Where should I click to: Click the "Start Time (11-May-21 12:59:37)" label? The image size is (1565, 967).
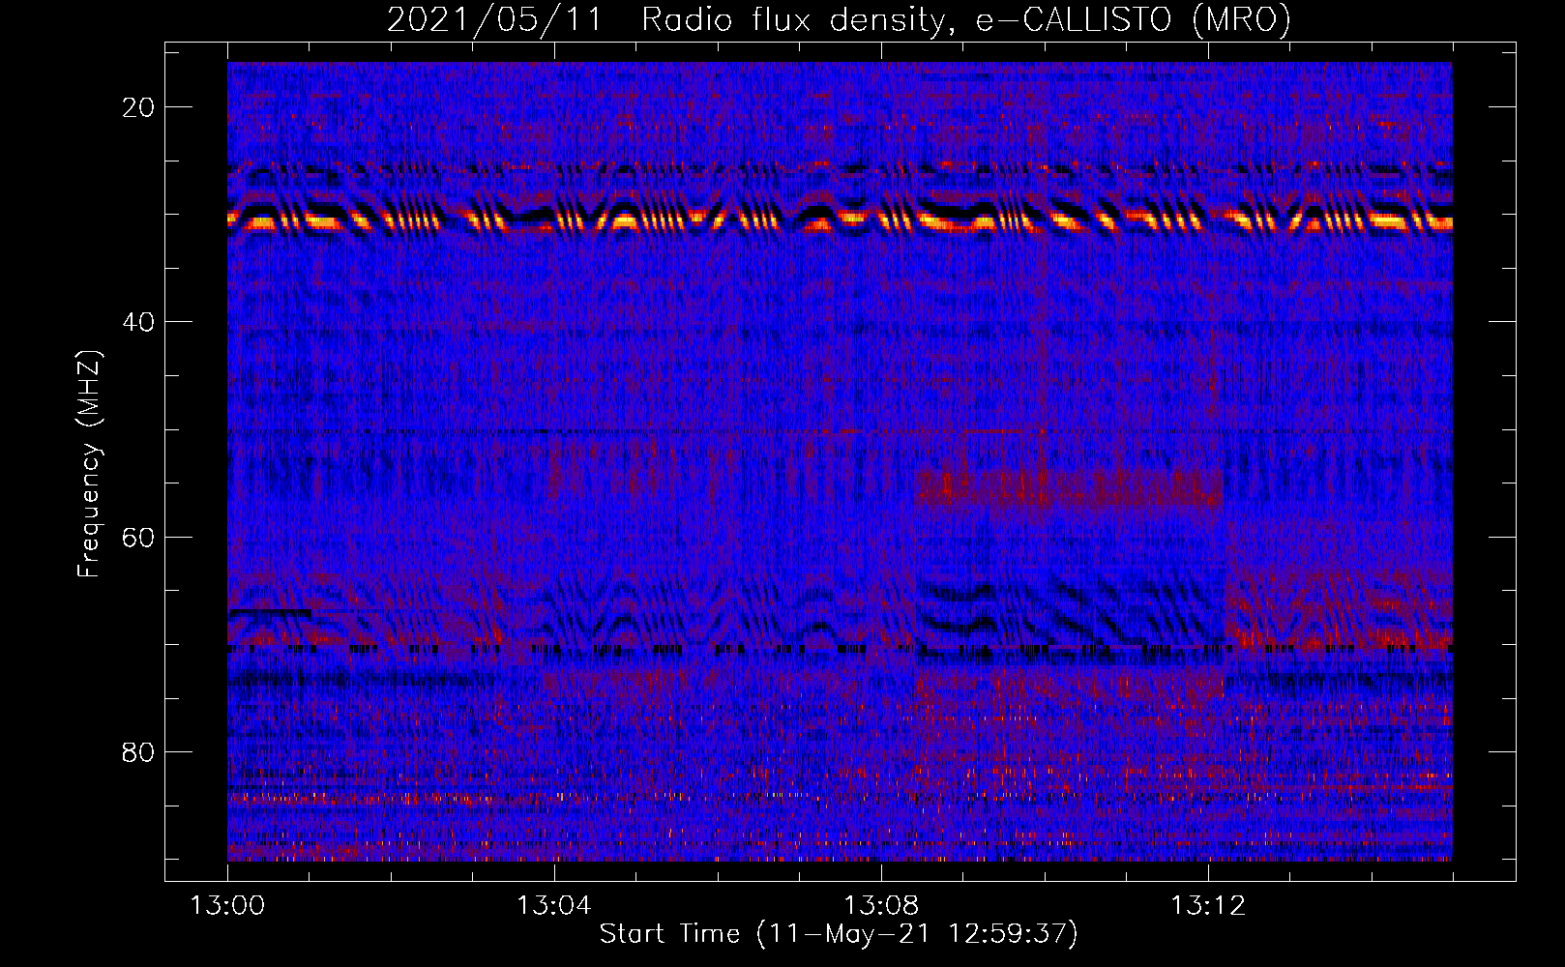coord(839,934)
